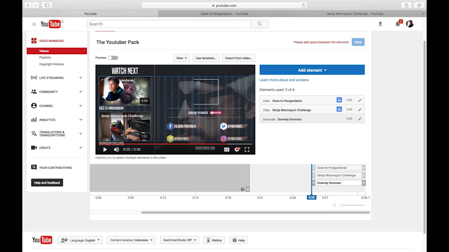The image size is (449, 252).
Task: Reload the page in the address bar
Action: [x=303, y=5]
